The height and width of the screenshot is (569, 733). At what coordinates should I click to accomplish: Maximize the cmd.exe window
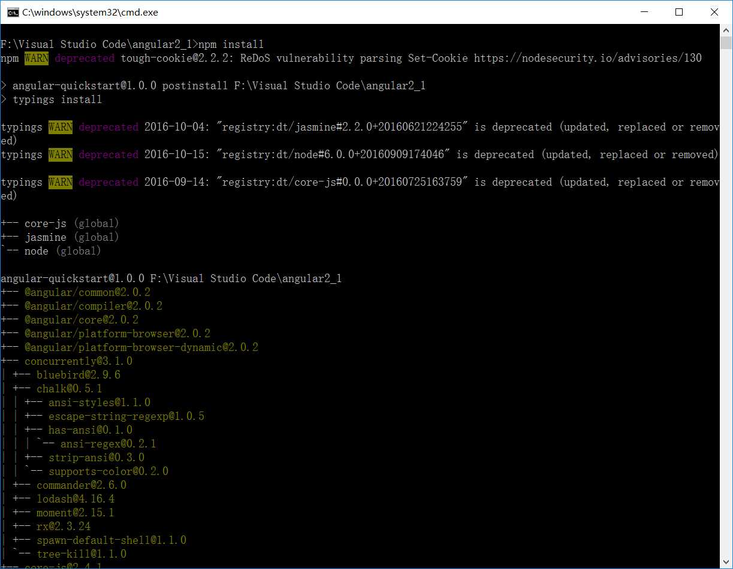(x=678, y=12)
